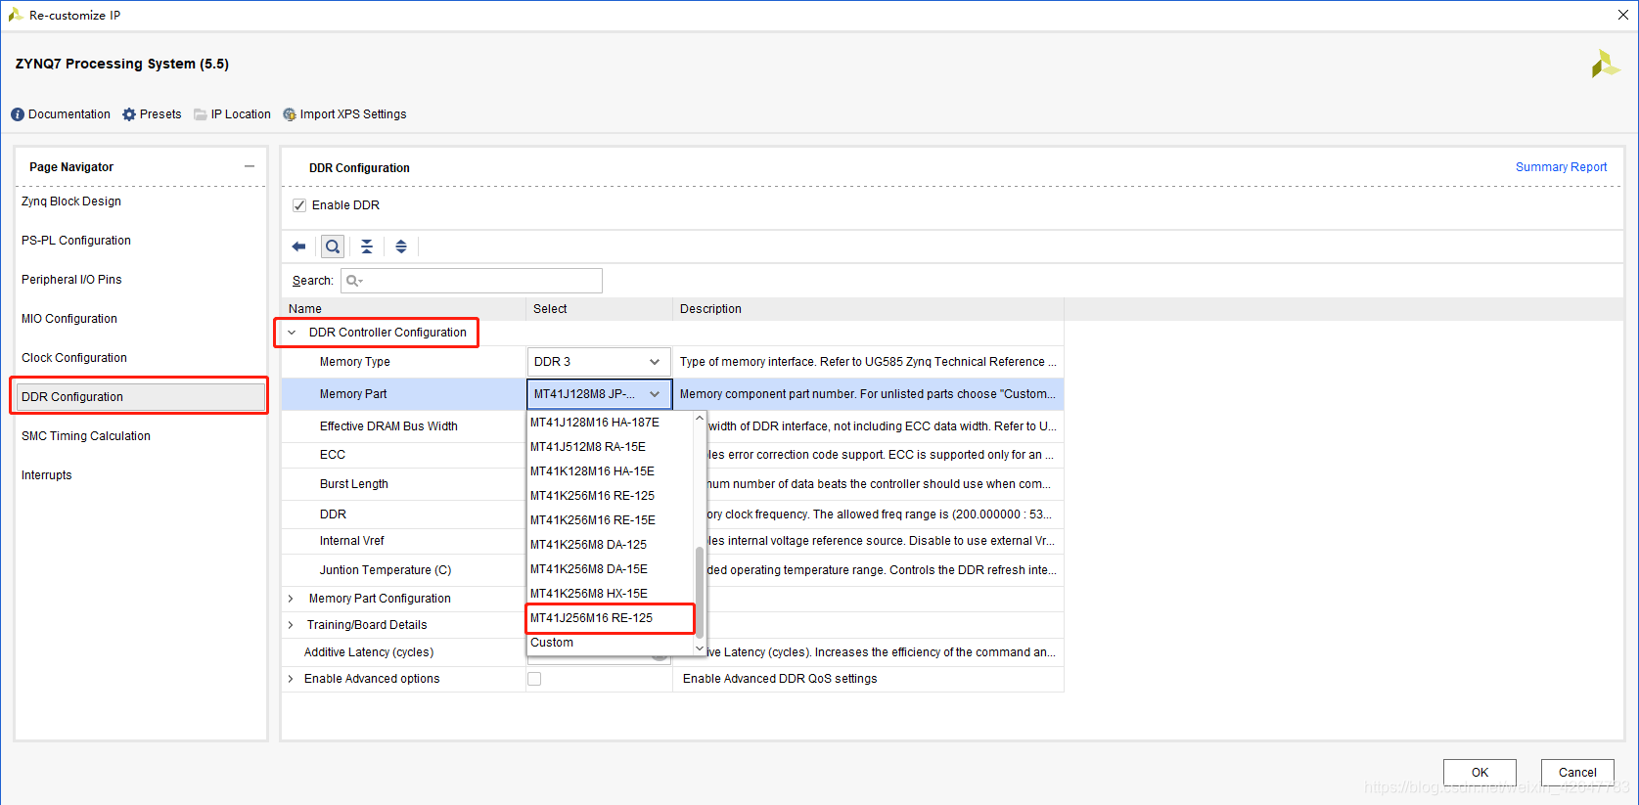Viewport: 1639px width, 805px height.
Task: Open the Interrupts page
Action: [47, 475]
